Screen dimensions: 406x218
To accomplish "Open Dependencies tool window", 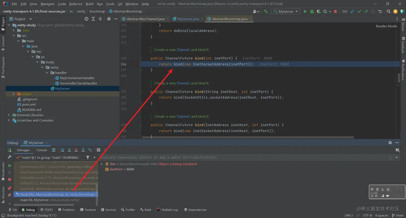I will [x=195, y=210].
